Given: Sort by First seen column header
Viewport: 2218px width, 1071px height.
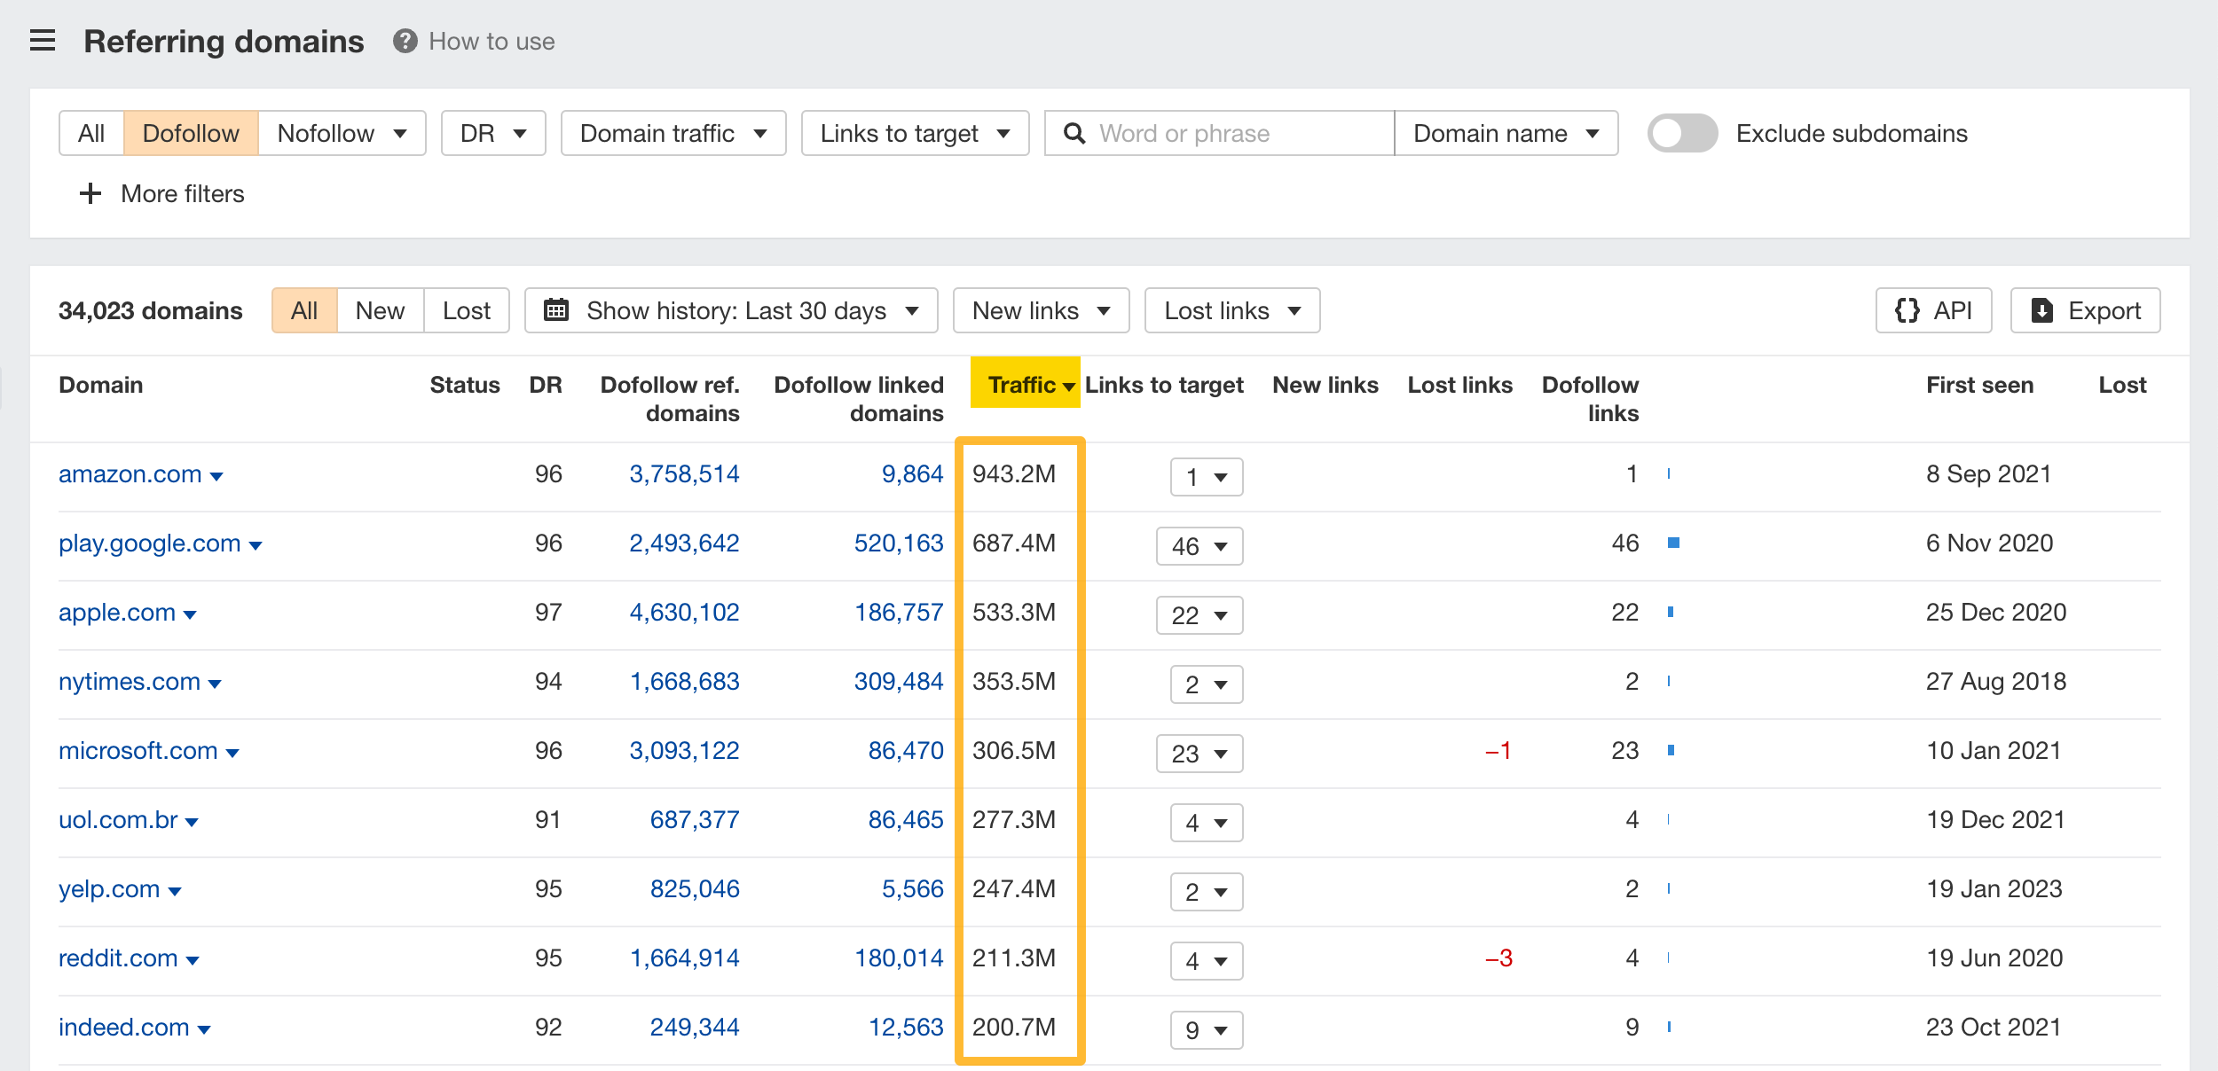Looking at the screenshot, I should coord(1980,385).
